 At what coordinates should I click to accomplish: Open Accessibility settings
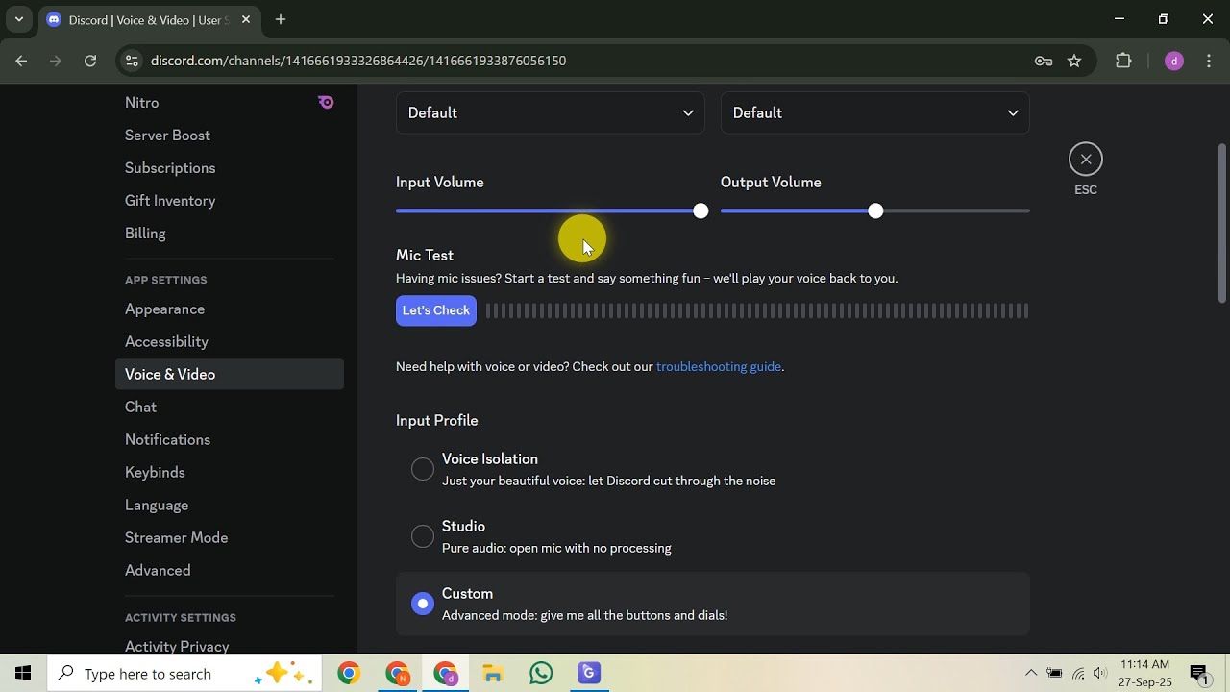(230, 342)
